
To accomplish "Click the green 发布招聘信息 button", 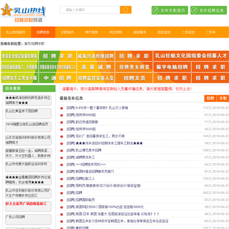I will point(209,10).
